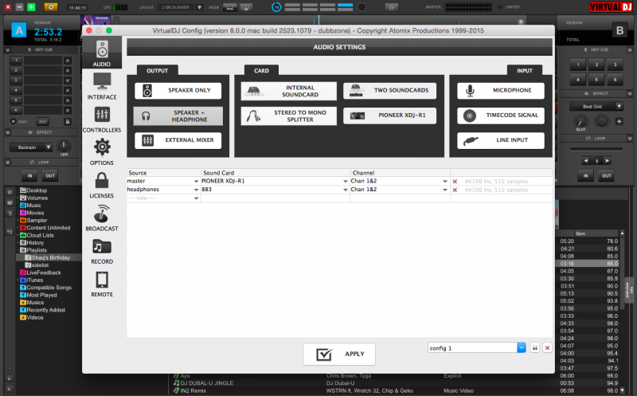The height and width of the screenshot is (396, 637).
Task: Open the Controllers settings section
Action: tap(102, 118)
